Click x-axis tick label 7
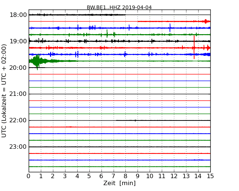The image size is (239, 191). 113,176
